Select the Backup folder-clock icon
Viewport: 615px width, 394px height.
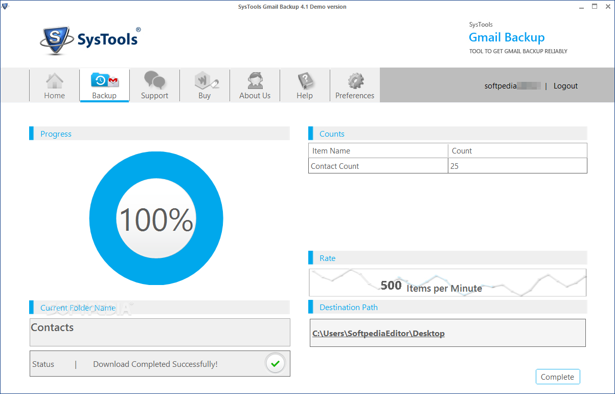(104, 81)
